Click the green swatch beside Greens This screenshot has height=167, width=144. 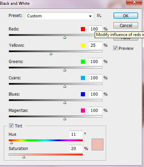[x=83, y=62]
